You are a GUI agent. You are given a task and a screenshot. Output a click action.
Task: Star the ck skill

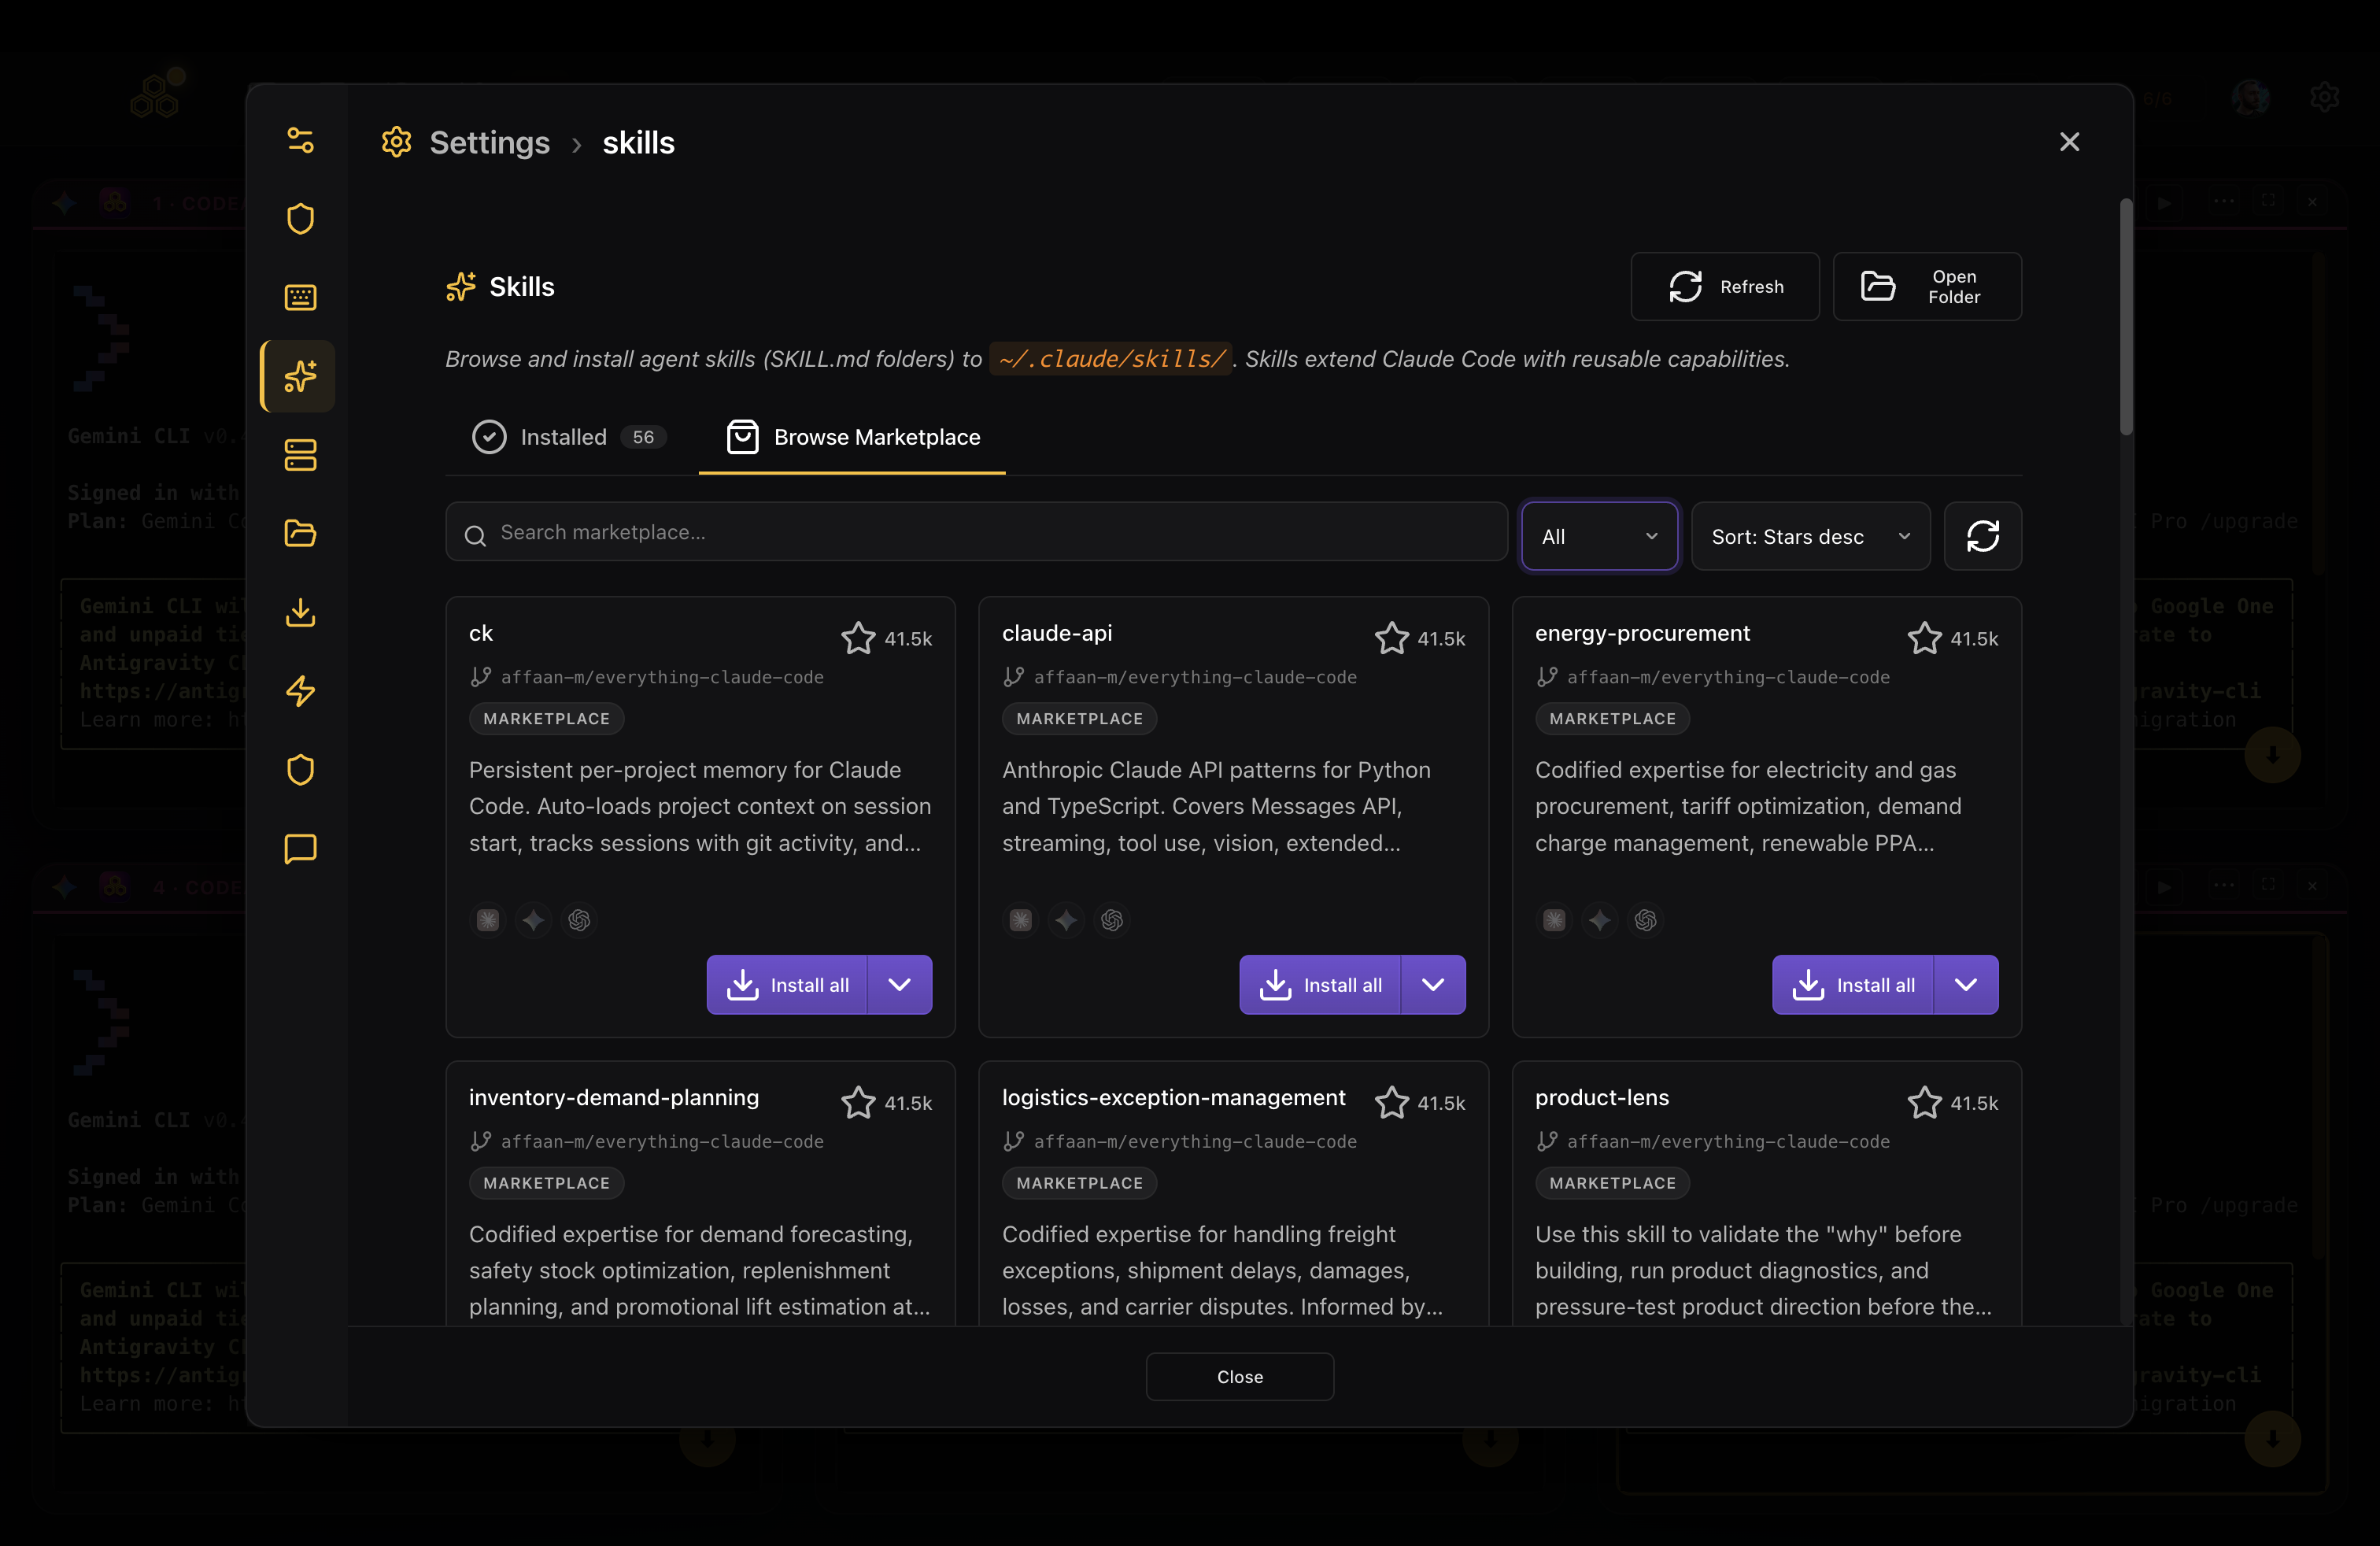click(858, 638)
